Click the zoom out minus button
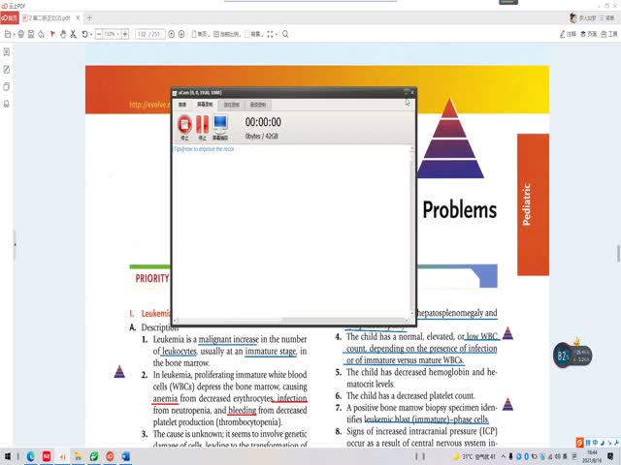This screenshot has height=465, width=621. click(x=97, y=34)
